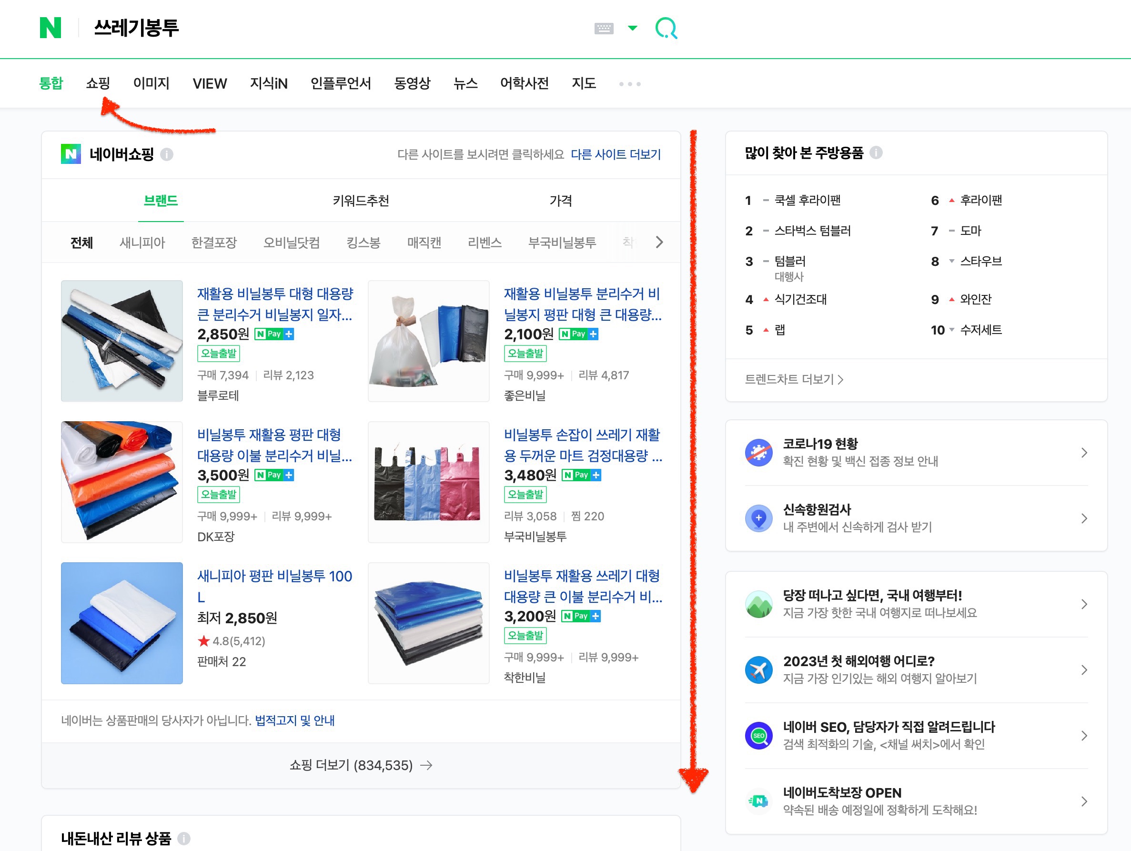
Task: Select the 동영상 tab
Action: tap(412, 83)
